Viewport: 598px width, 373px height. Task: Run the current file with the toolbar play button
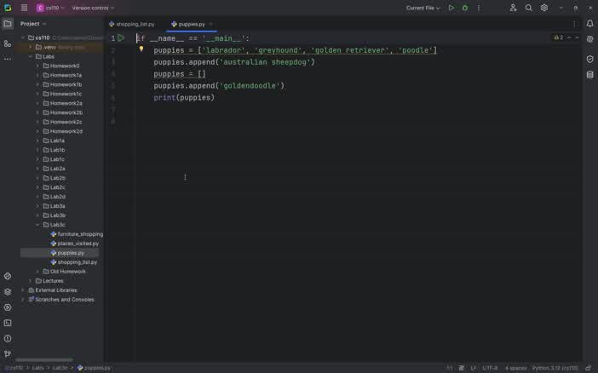pyautogui.click(x=451, y=8)
